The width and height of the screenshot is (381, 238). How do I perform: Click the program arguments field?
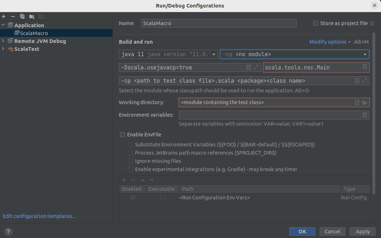pos(244,81)
